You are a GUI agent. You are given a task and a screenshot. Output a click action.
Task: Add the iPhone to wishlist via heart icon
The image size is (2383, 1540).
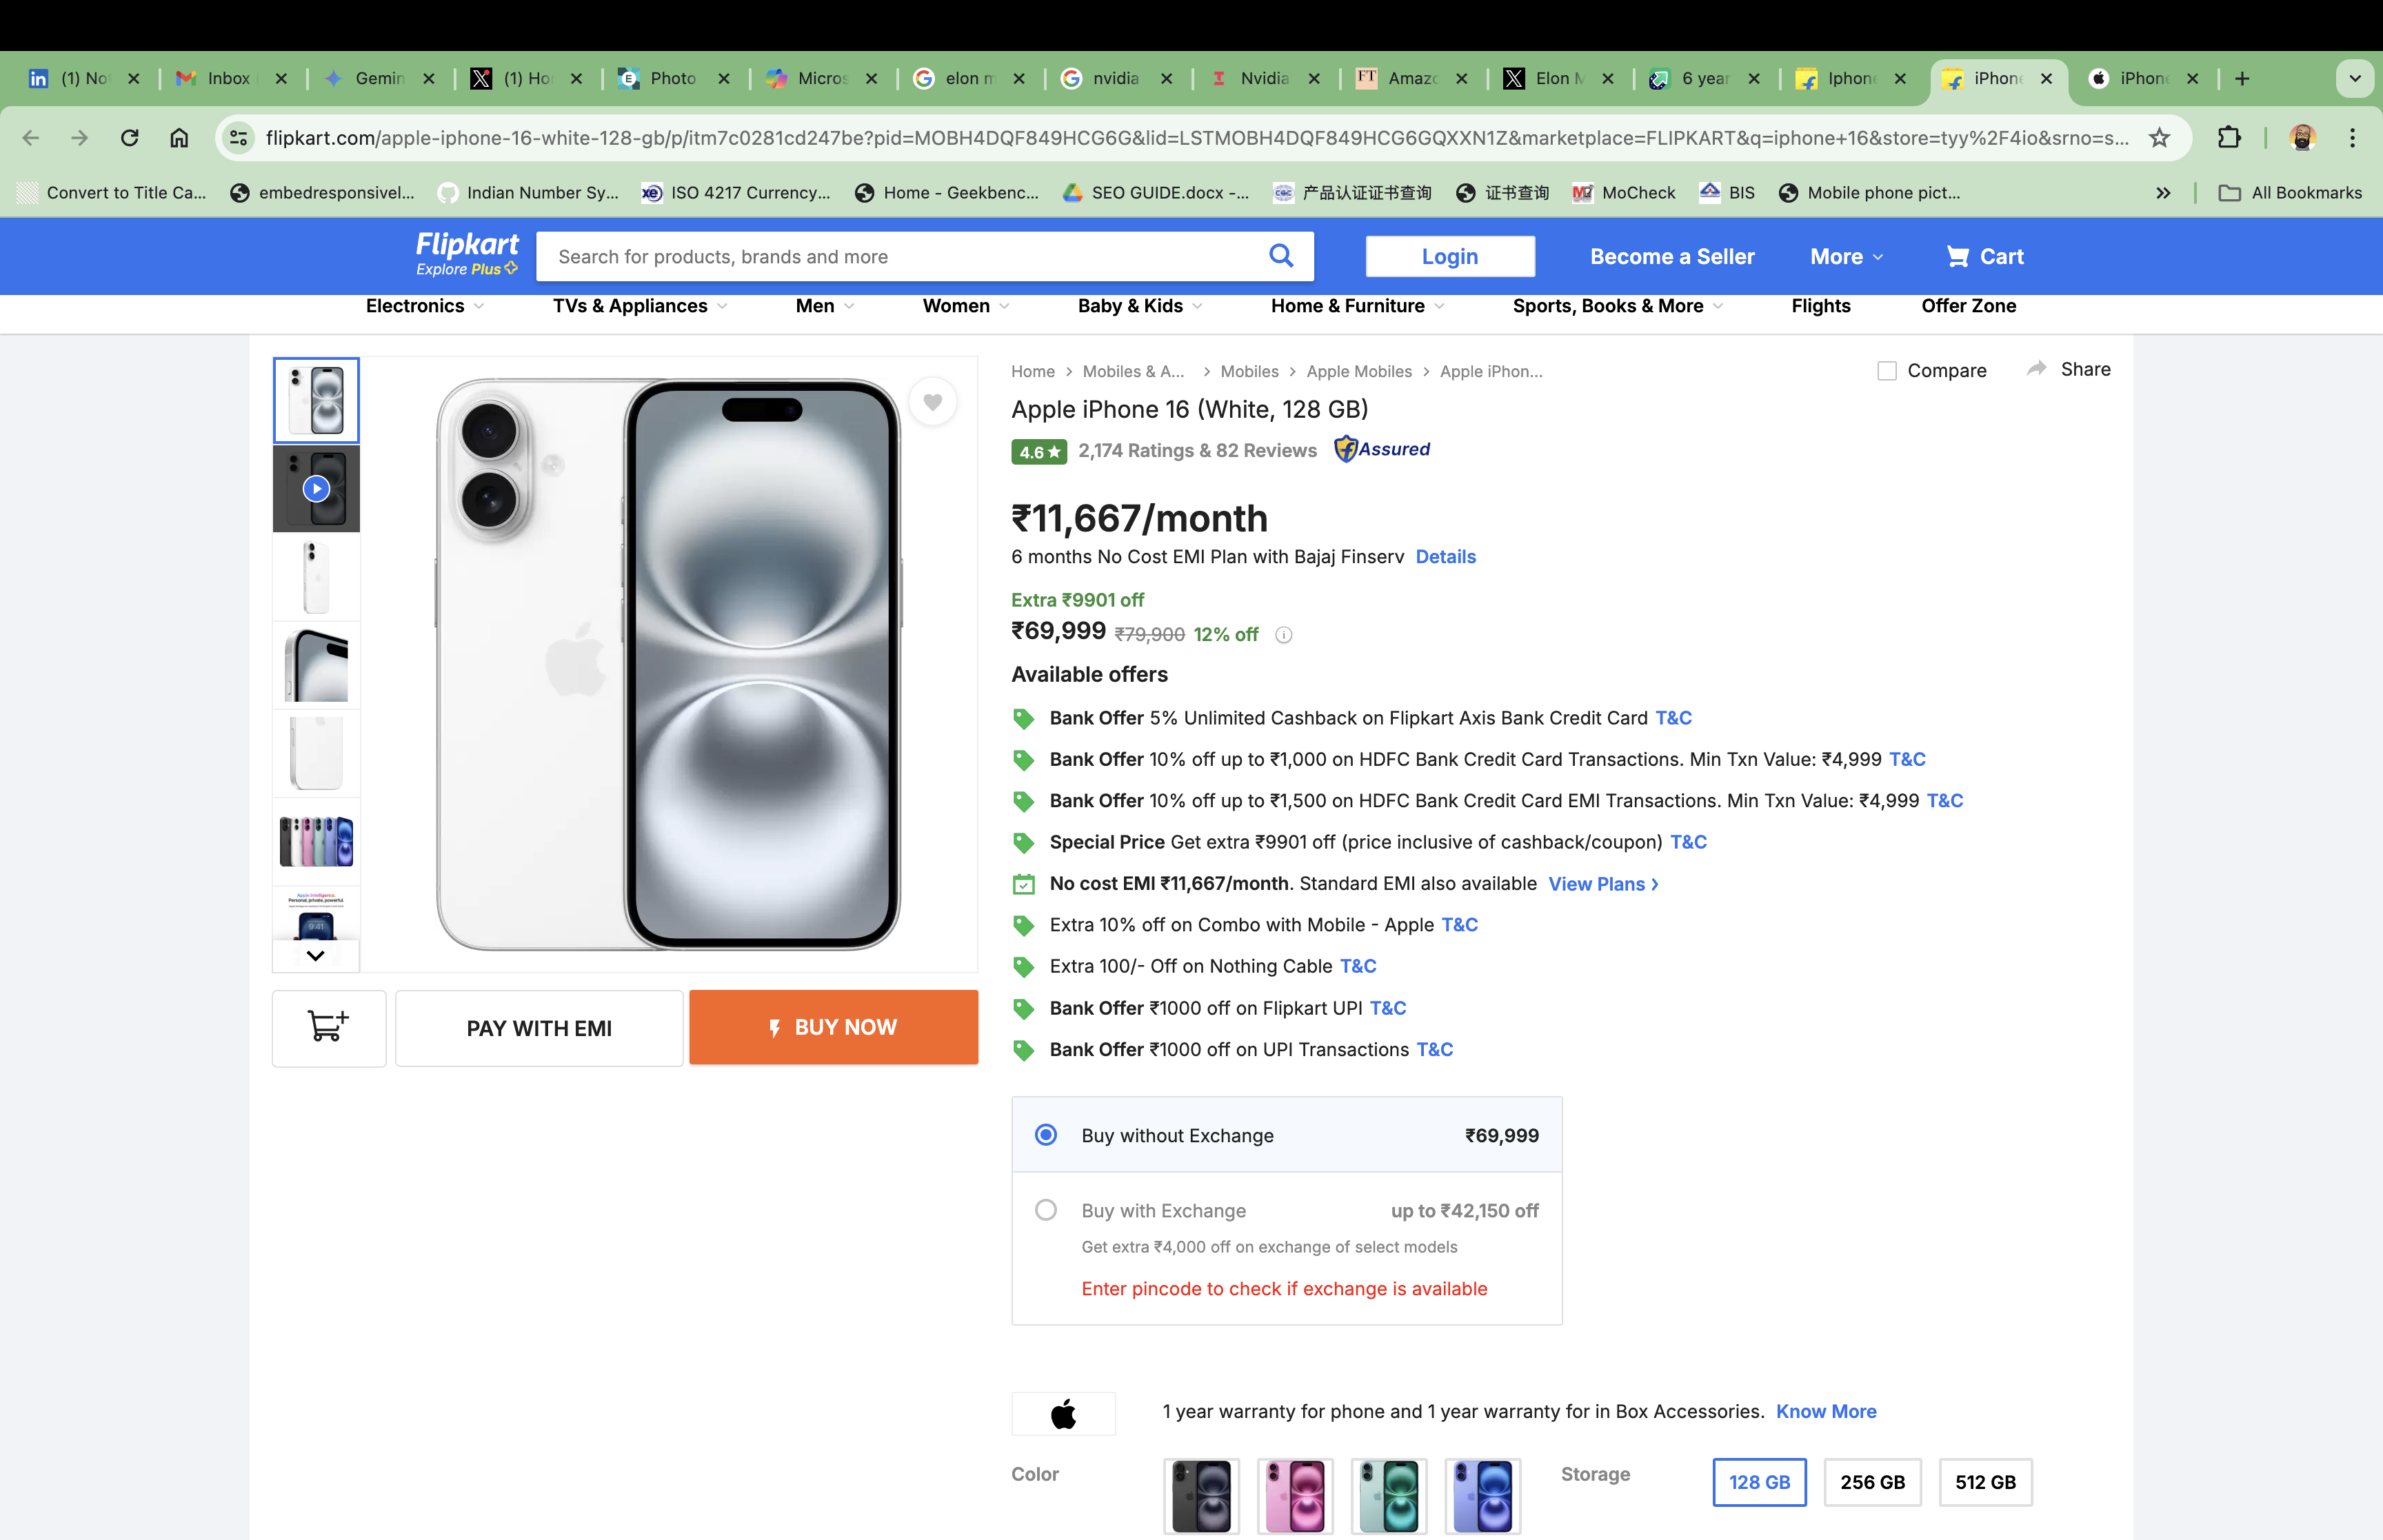click(x=933, y=401)
